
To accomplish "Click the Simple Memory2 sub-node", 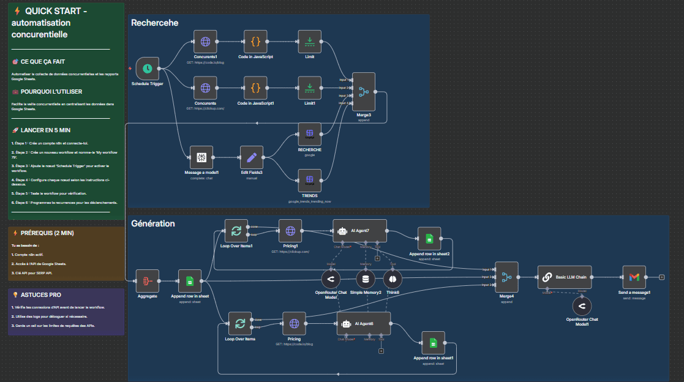I will coord(366,280).
